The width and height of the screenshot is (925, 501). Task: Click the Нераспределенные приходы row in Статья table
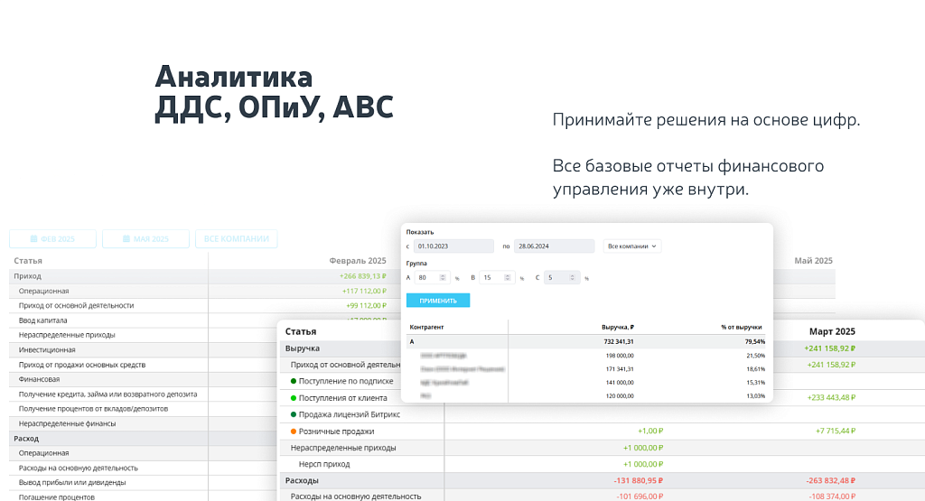point(343,448)
